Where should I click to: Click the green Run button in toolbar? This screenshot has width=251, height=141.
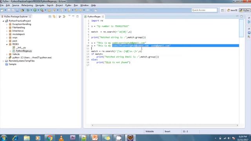(35, 10)
